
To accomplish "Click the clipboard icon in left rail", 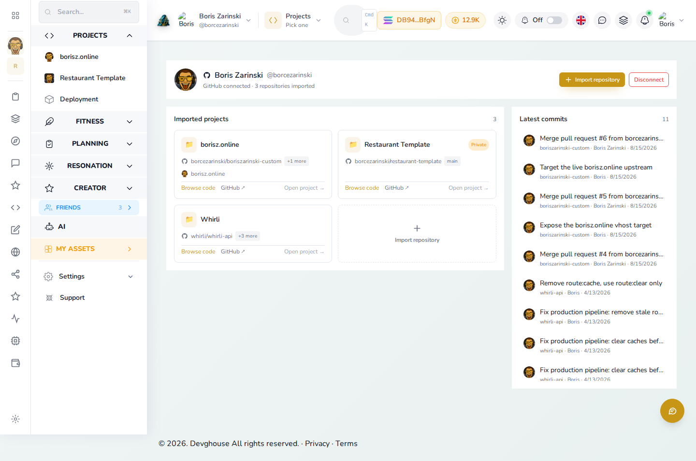I will [15, 97].
